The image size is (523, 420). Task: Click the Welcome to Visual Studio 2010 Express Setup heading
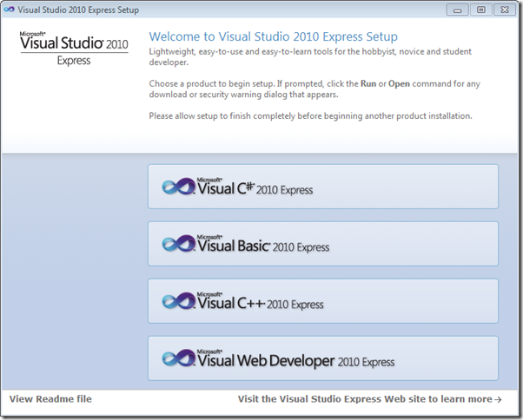point(273,36)
